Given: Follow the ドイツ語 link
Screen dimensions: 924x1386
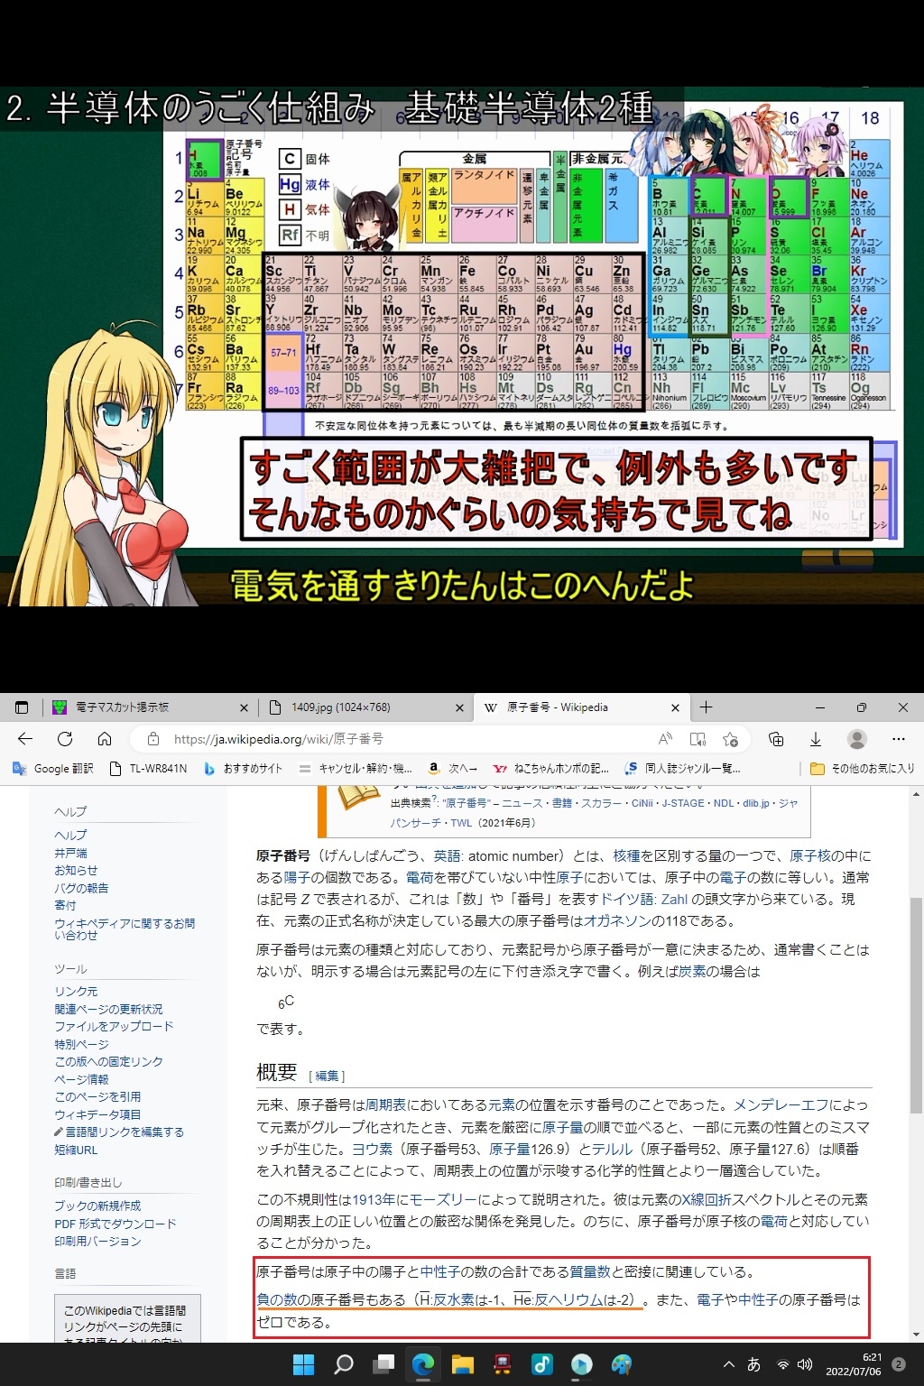Looking at the screenshot, I should tap(628, 900).
